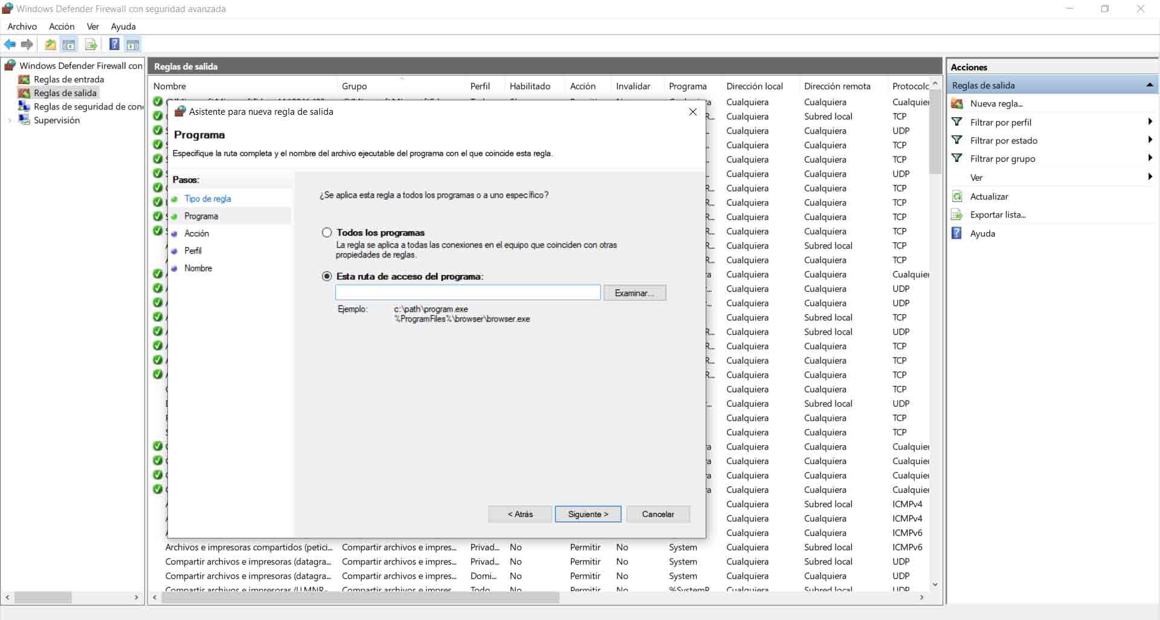
Task: Click the program path text field
Action: tap(468, 292)
